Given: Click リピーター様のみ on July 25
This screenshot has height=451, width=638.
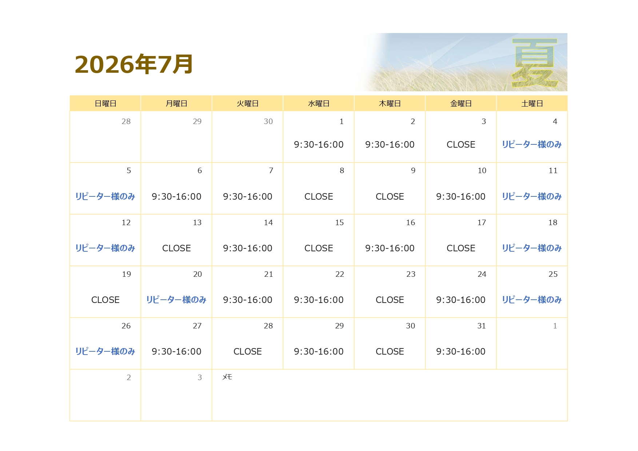Looking at the screenshot, I should (x=532, y=300).
